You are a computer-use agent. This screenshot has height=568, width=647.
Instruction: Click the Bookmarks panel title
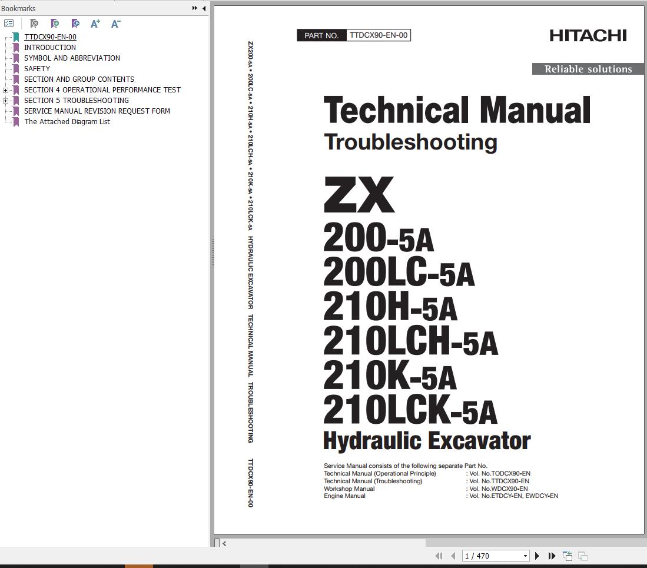(19, 8)
